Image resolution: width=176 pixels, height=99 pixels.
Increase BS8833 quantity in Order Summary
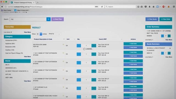coord(169,36)
